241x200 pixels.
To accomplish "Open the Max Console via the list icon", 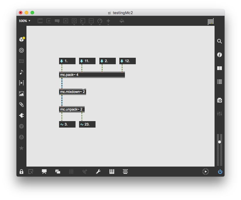I will click(x=220, y=82).
